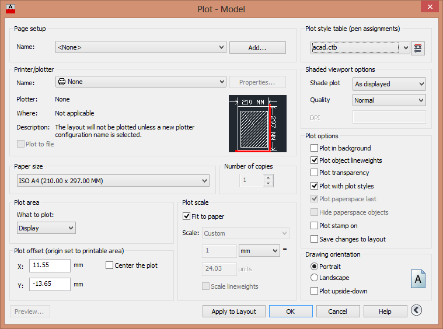Select Portrait orientation

coord(314,267)
